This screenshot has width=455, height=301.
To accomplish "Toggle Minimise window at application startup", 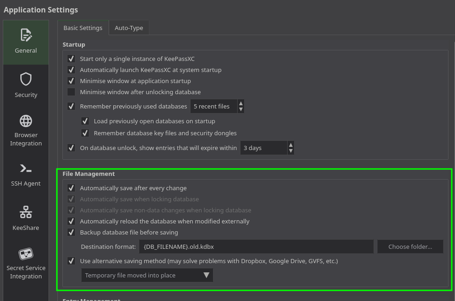I will (x=71, y=81).
